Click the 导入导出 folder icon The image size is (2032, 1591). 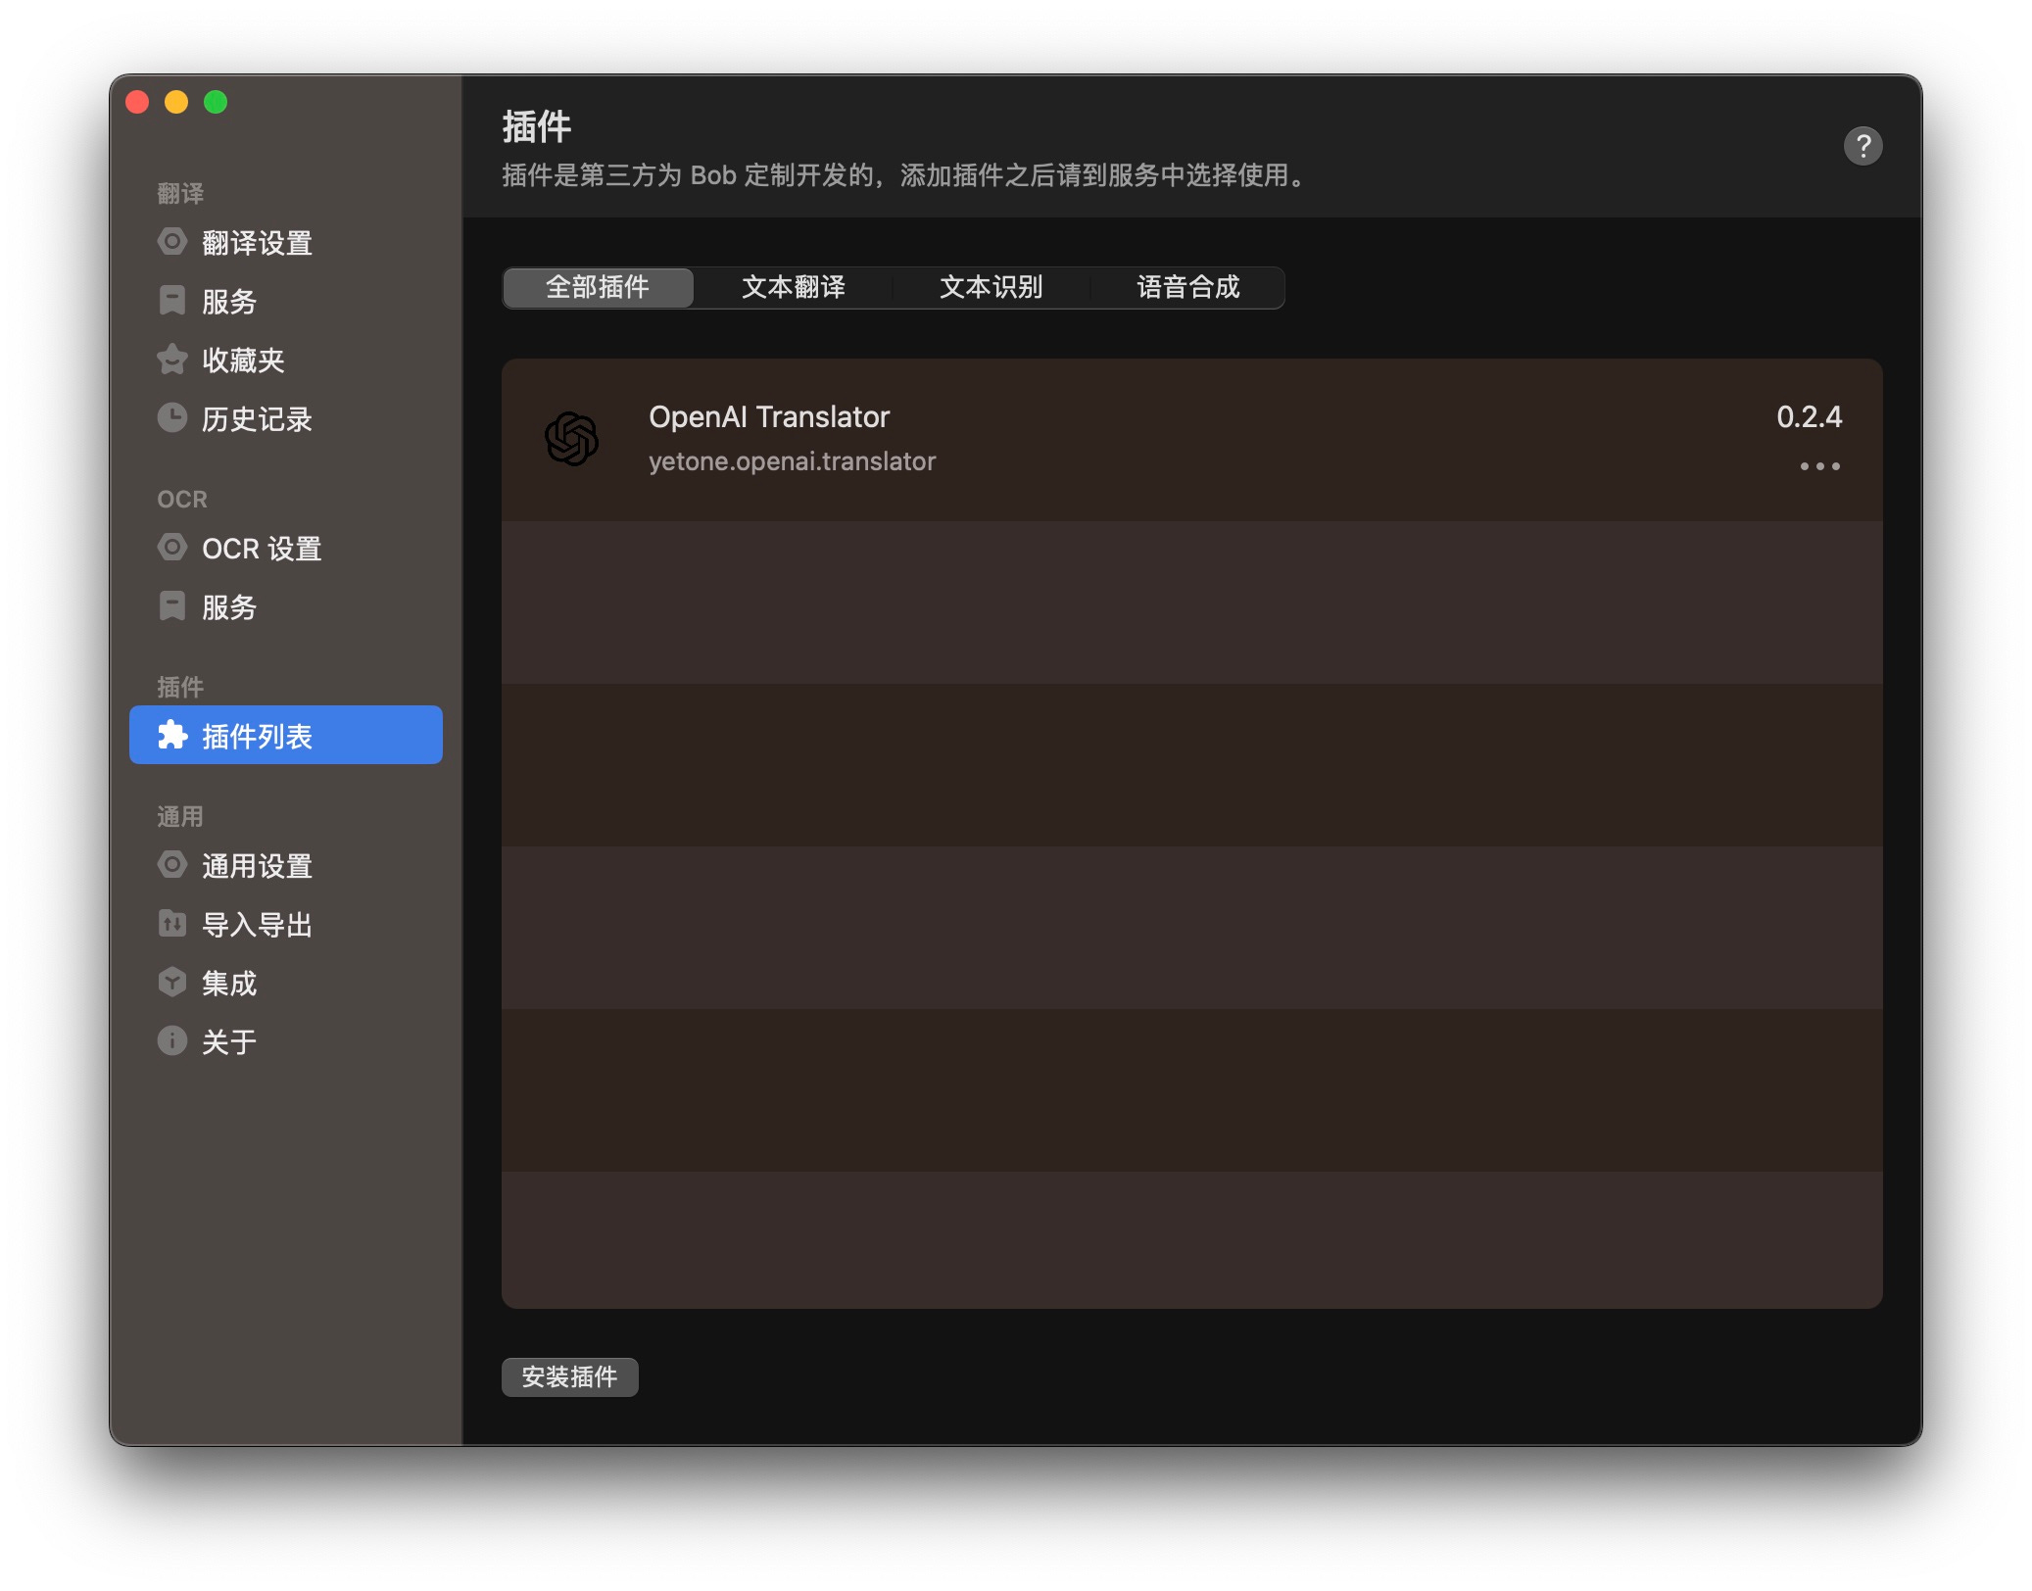[172, 924]
